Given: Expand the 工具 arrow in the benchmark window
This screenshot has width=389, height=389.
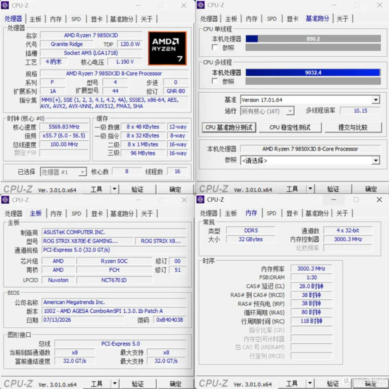Looking at the screenshot, I should [x=310, y=189].
